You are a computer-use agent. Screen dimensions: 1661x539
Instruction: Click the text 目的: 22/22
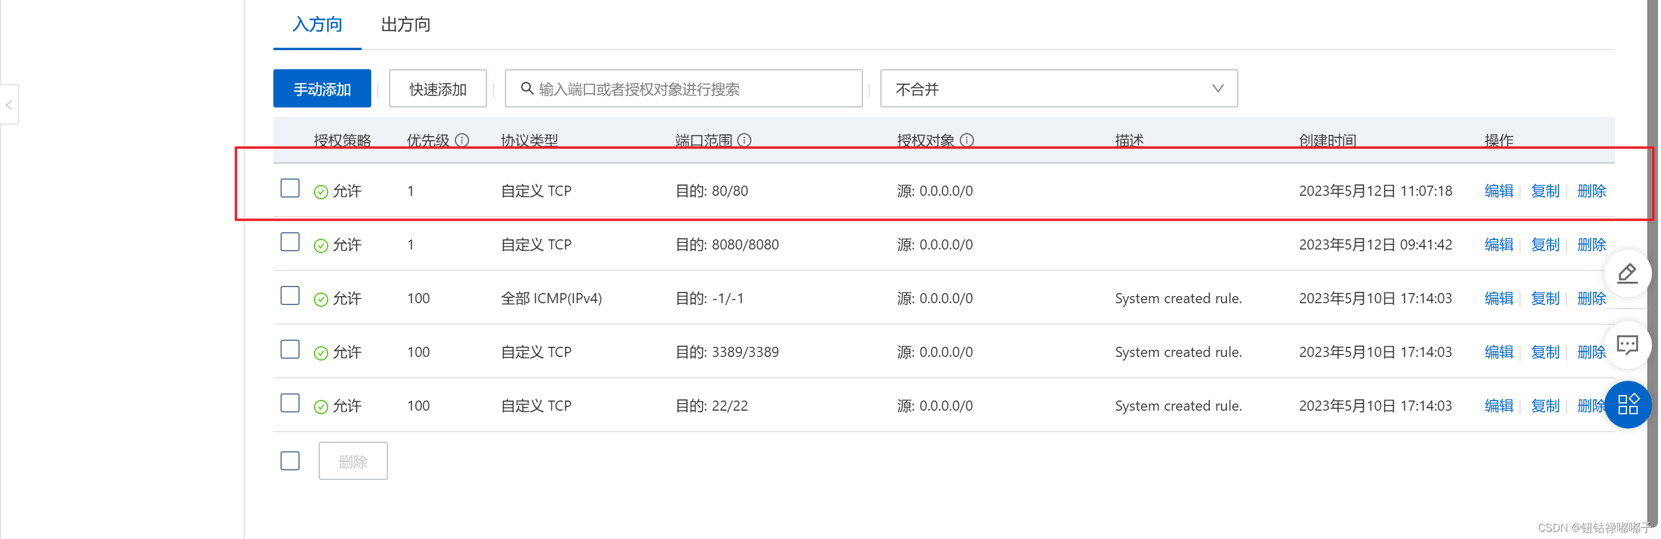tap(711, 405)
